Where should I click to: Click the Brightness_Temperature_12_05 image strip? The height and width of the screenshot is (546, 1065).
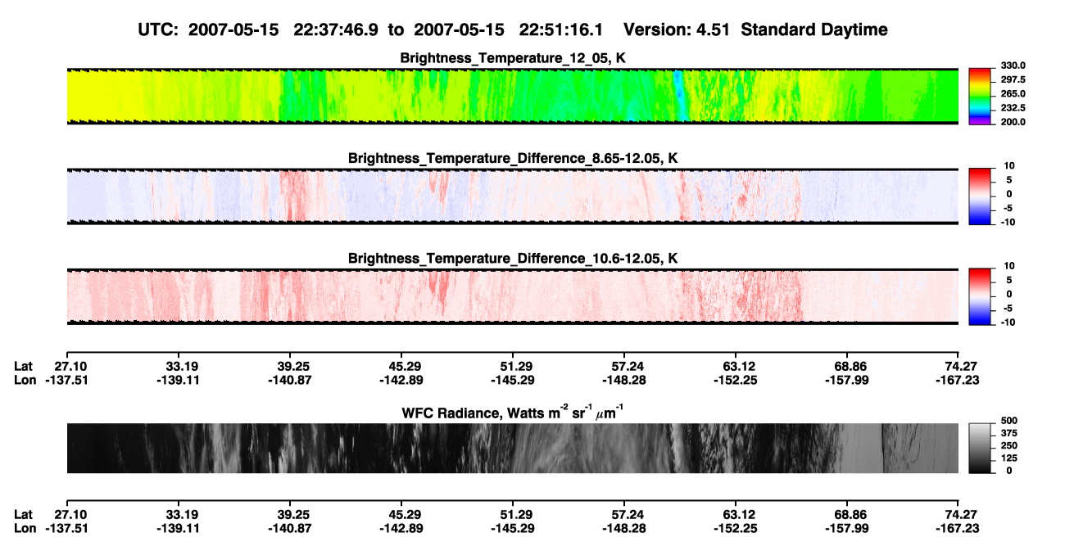(x=512, y=96)
